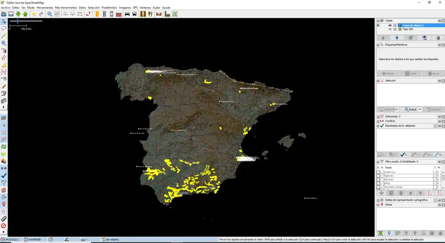
Task: Enable the highway filter checkbox
Action: [378, 176]
